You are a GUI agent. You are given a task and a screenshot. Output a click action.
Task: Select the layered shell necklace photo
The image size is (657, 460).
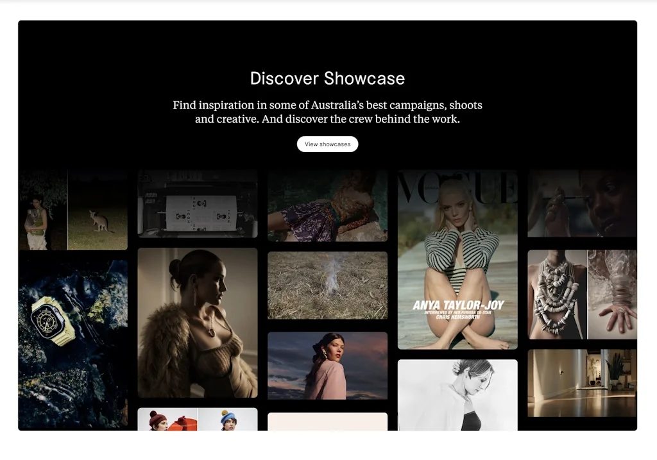point(556,295)
